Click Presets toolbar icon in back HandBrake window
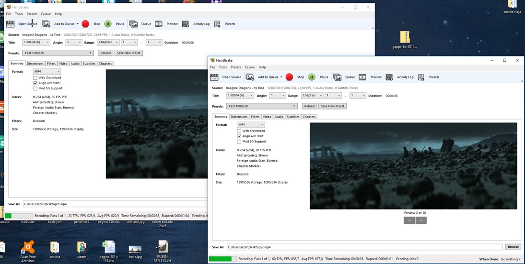 click(217, 24)
